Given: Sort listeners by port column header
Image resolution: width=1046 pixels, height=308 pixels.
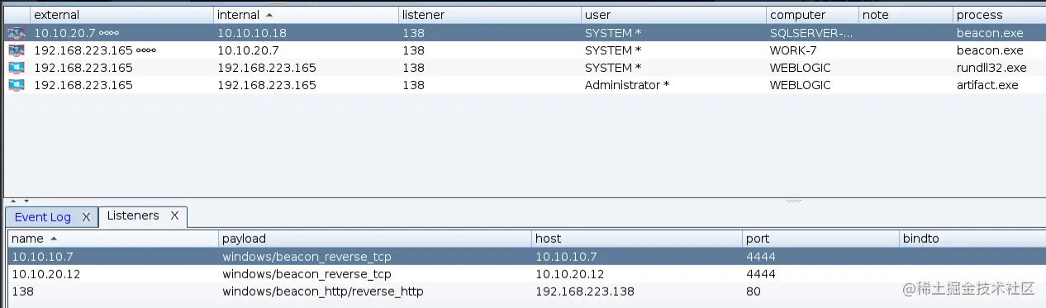Looking at the screenshot, I should 820,239.
